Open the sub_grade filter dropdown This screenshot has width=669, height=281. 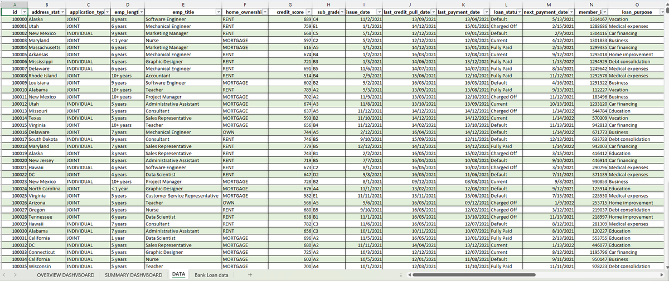[341, 12]
